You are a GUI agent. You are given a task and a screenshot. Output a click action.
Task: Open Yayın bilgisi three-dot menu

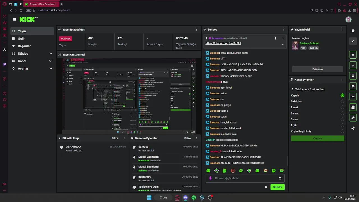pos(342,29)
